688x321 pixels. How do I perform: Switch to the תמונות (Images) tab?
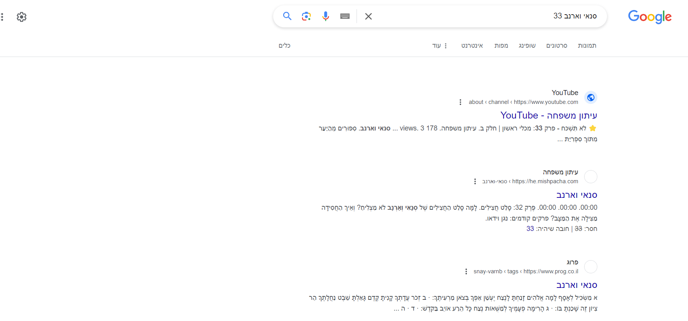pyautogui.click(x=587, y=45)
